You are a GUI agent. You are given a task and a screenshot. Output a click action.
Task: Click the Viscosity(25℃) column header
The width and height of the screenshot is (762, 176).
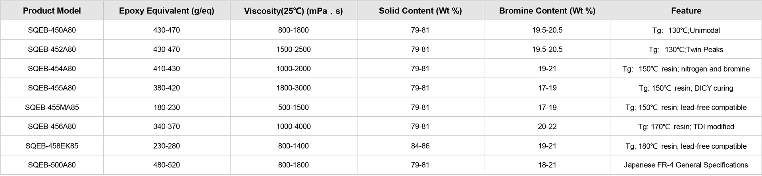point(293,11)
